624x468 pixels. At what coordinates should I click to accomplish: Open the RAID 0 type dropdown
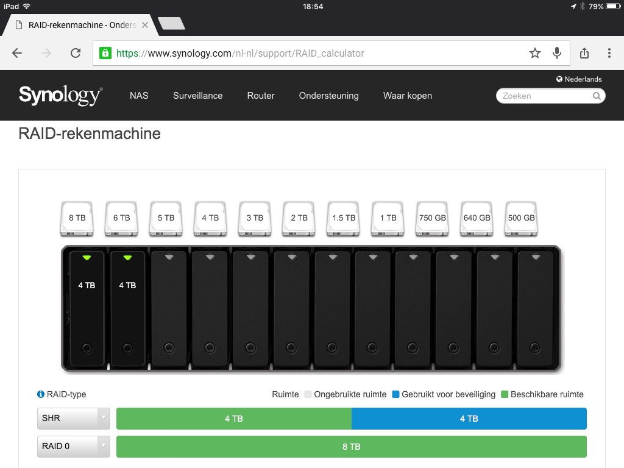click(74, 446)
